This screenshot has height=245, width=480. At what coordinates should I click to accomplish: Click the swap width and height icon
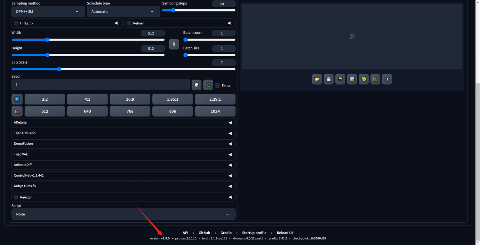pyautogui.click(x=174, y=44)
